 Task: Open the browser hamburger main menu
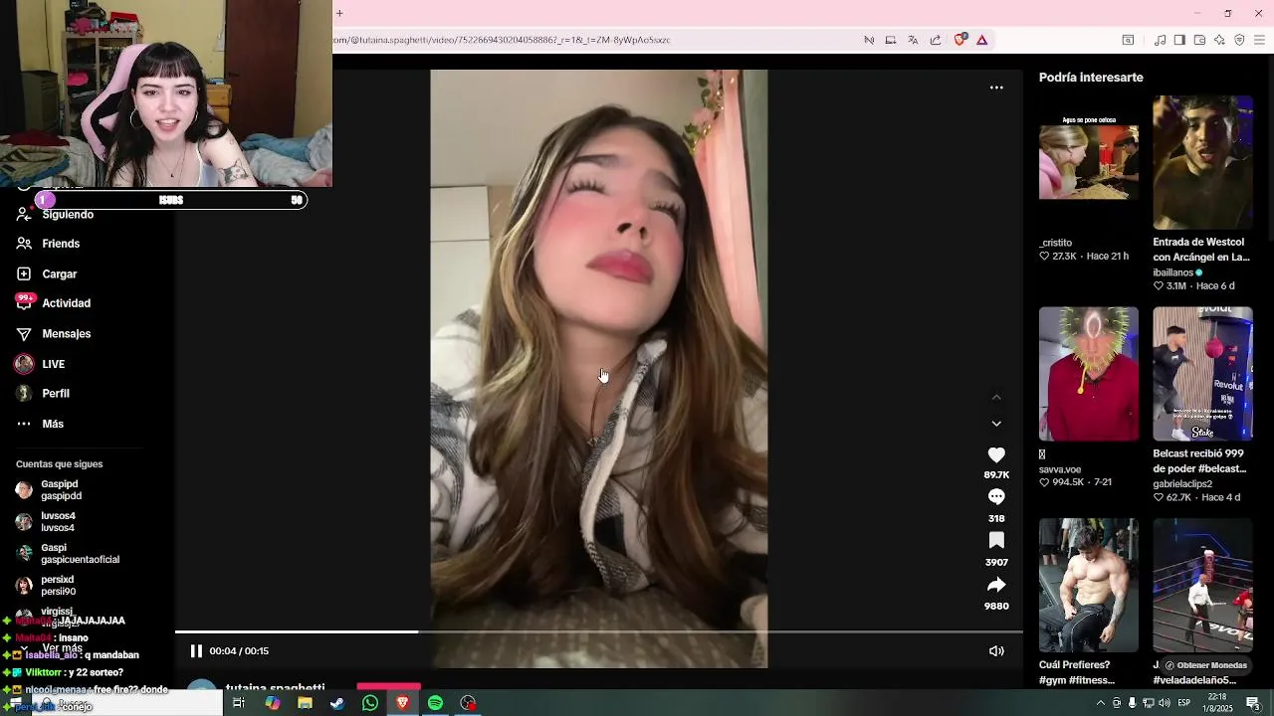(1260, 40)
